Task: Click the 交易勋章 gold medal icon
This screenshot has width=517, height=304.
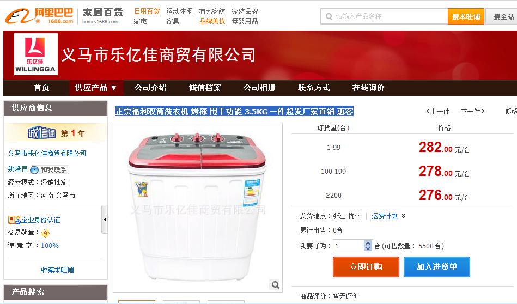Action: point(45,233)
